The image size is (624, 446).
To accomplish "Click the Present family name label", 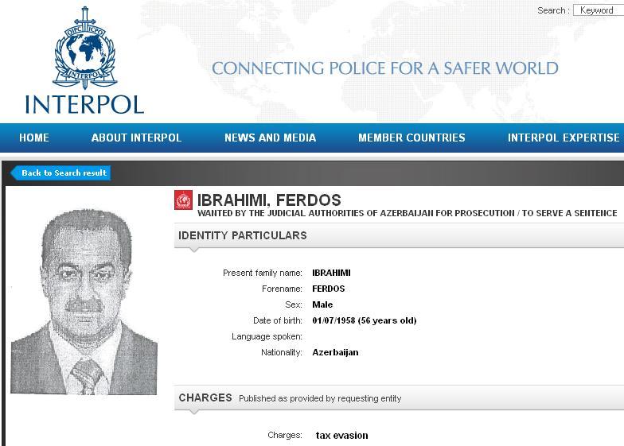I will (x=263, y=273).
